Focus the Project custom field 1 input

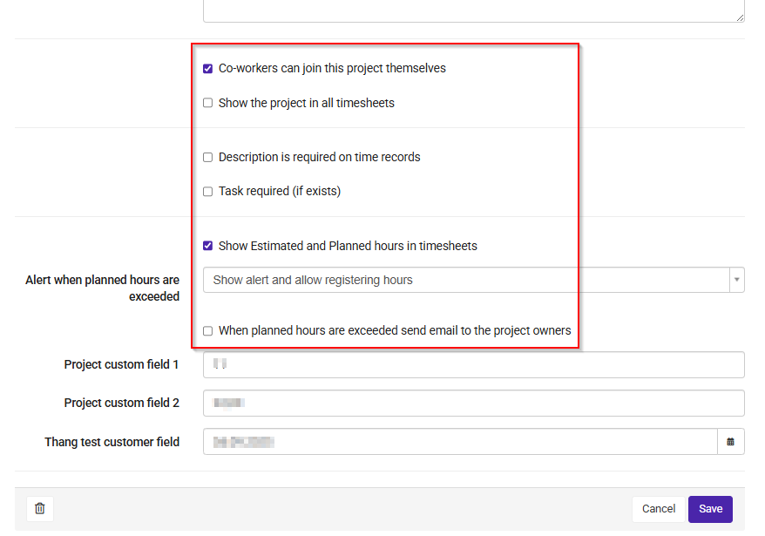click(x=474, y=364)
